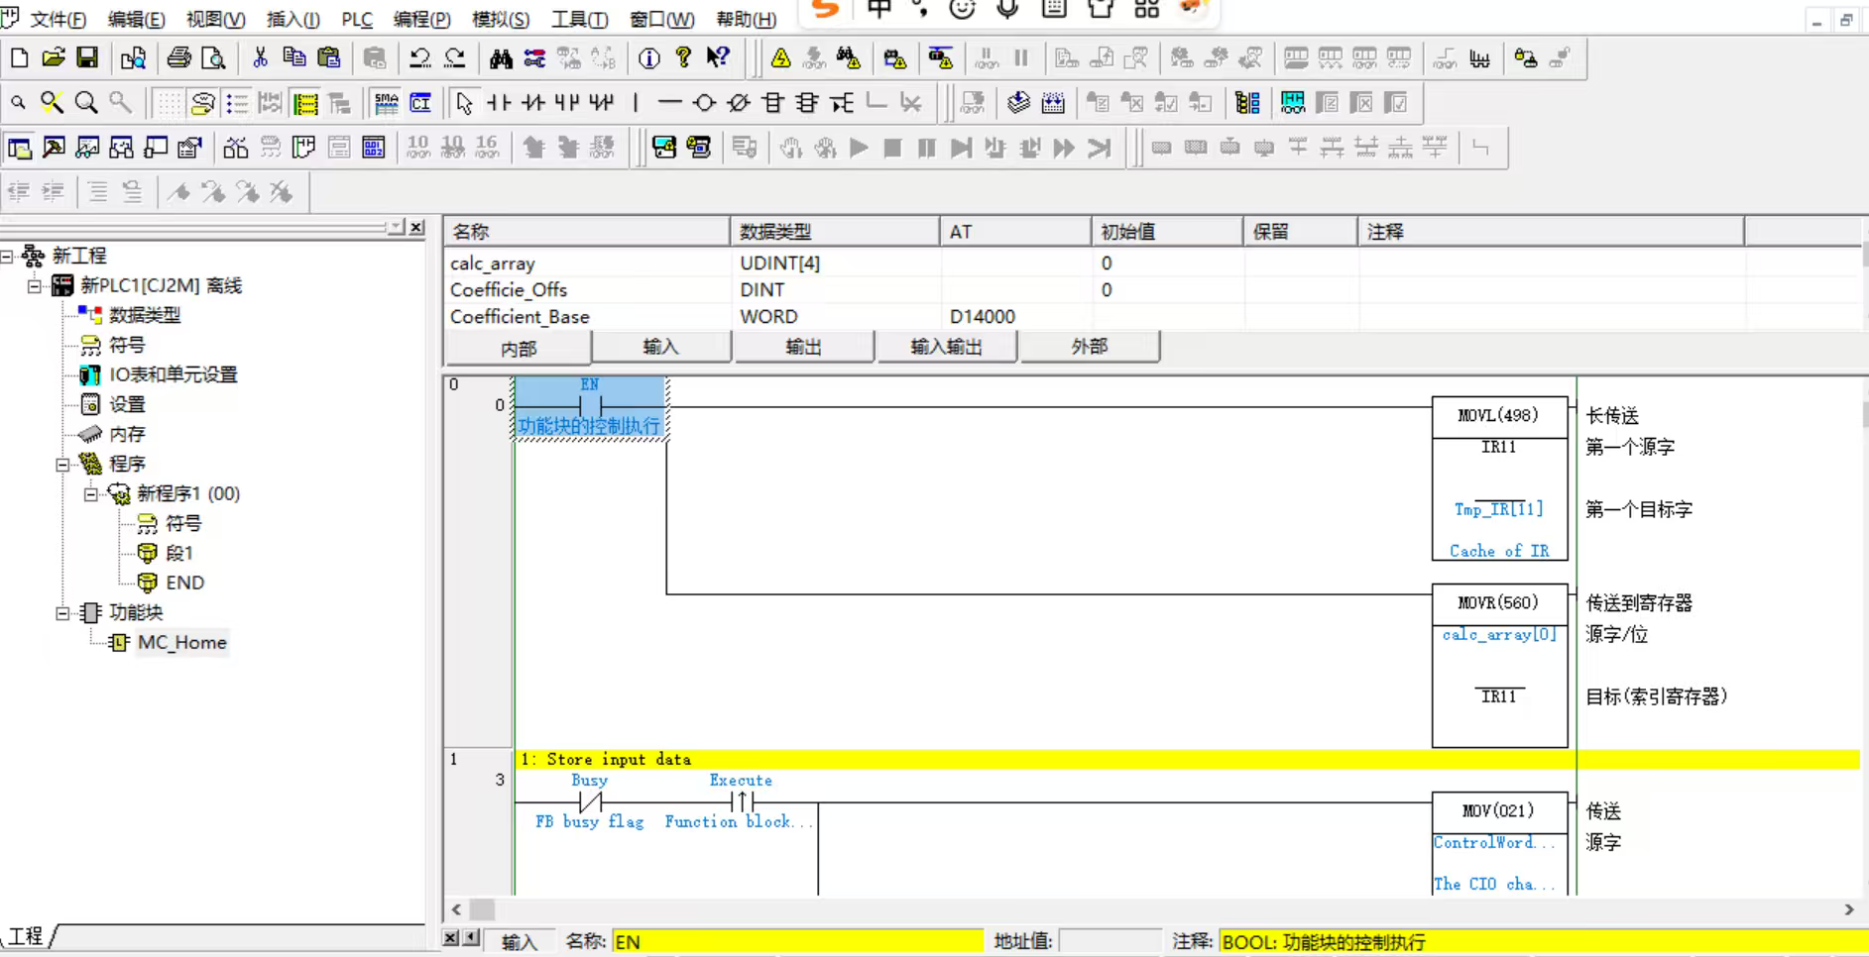Click the Save icon in toolbar
This screenshot has height=957, width=1869.
(x=87, y=58)
